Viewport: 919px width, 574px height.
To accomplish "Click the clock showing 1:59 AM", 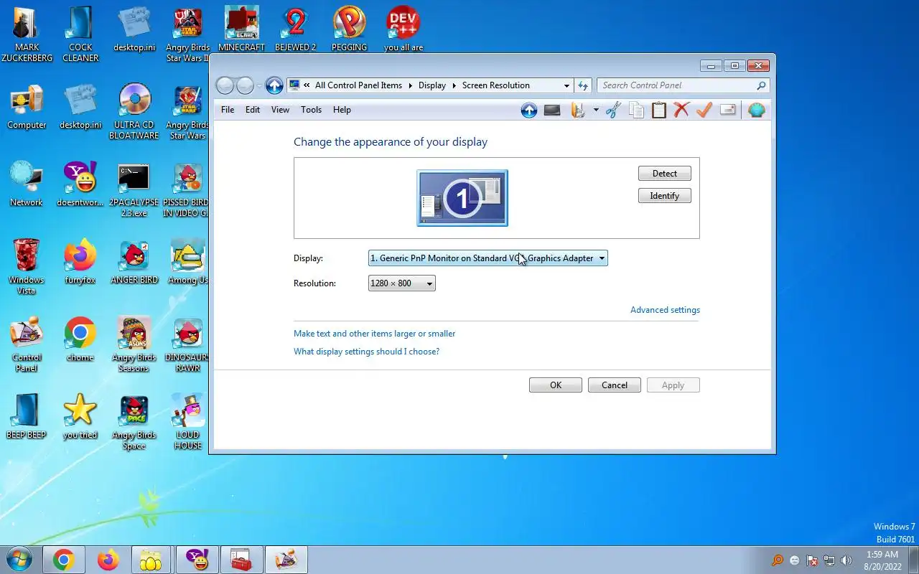I will click(882, 560).
